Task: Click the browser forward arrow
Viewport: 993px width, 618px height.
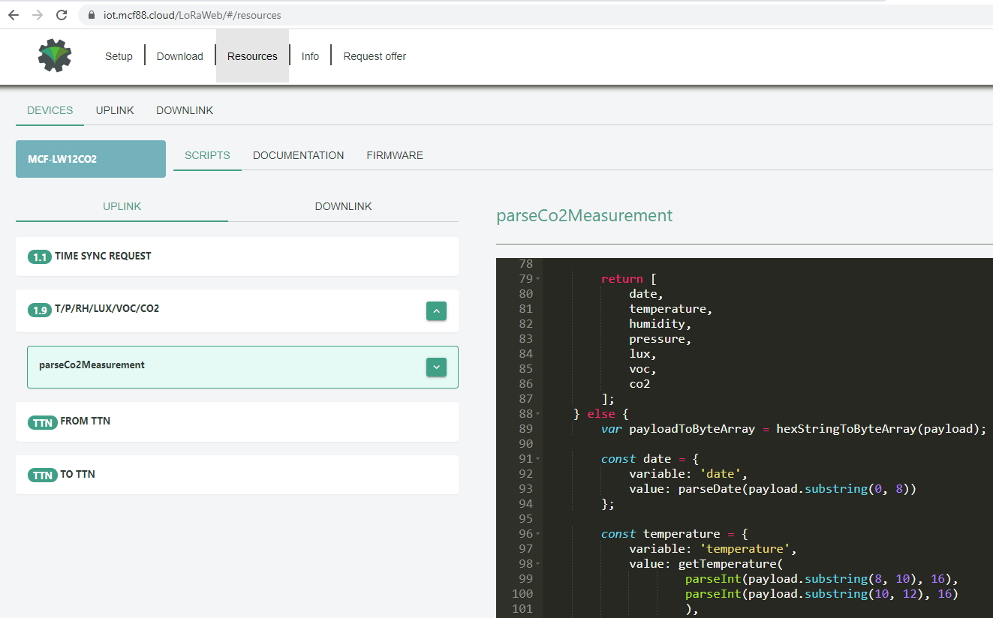Action: [38, 15]
